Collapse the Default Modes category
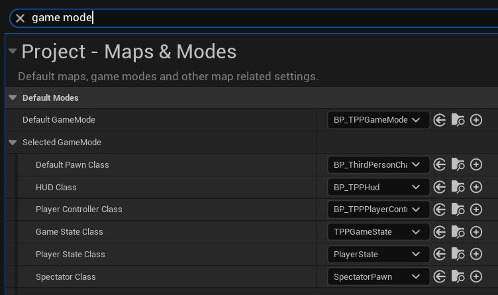Image resolution: width=498 pixels, height=295 pixels. 13,97
